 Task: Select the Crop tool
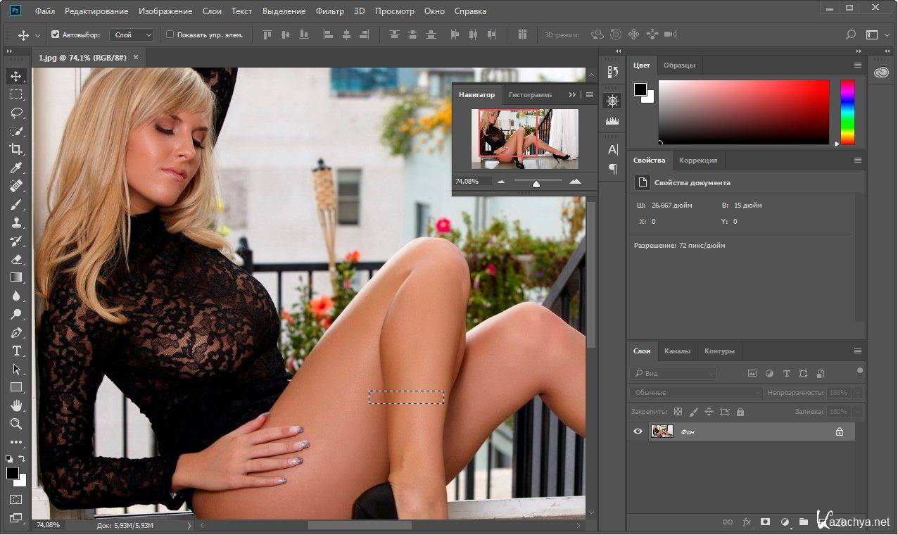pyautogui.click(x=16, y=149)
